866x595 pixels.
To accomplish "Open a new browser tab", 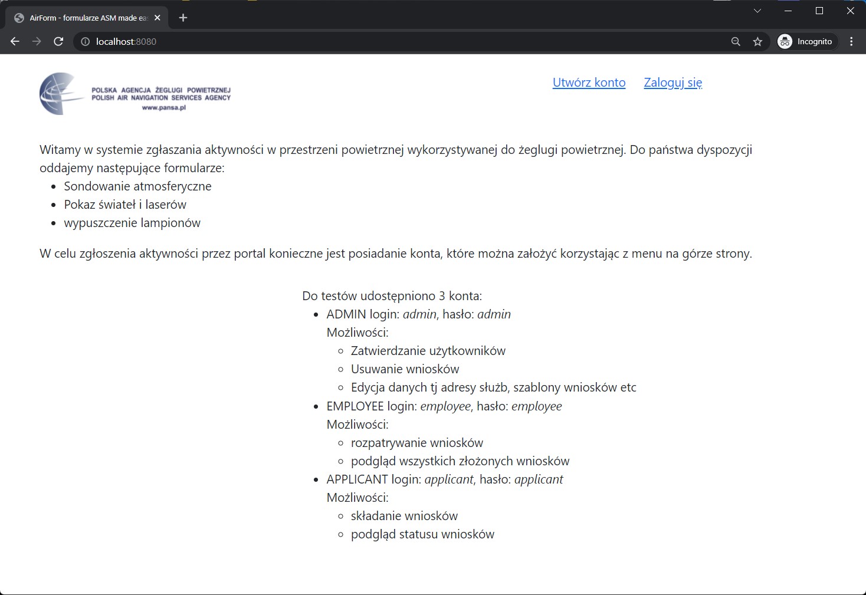I will (183, 18).
